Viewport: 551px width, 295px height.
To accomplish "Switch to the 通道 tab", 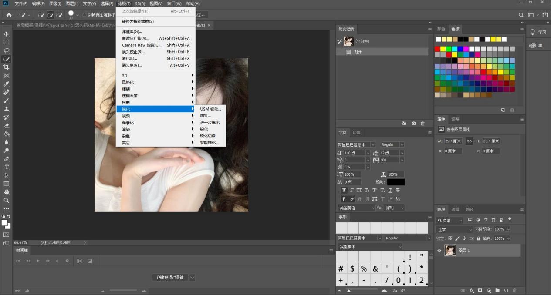I will click(455, 209).
